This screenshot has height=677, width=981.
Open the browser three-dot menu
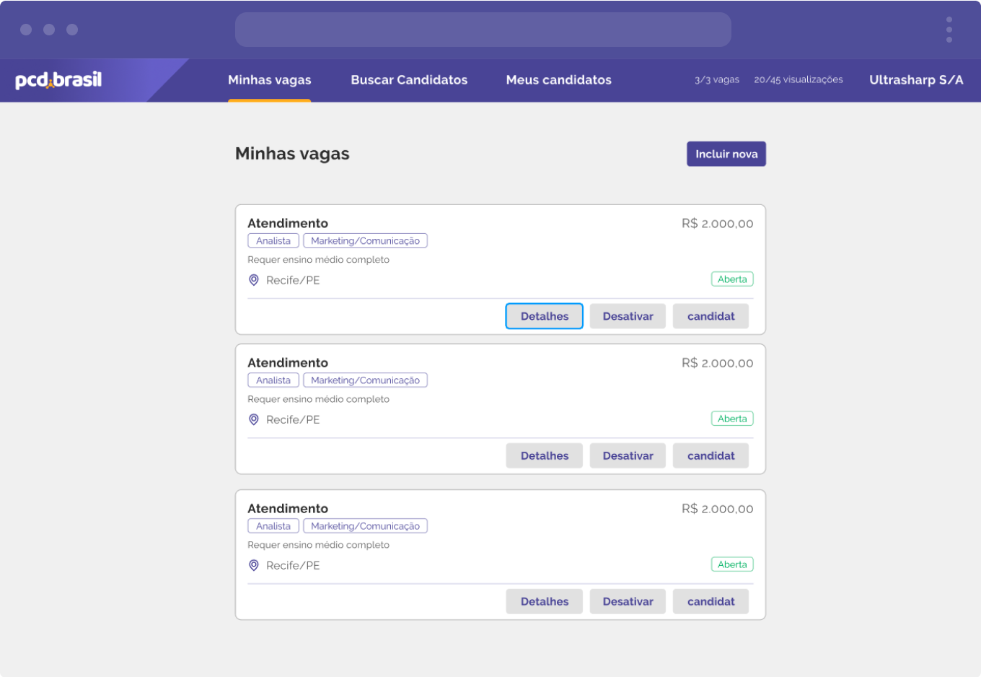[949, 30]
